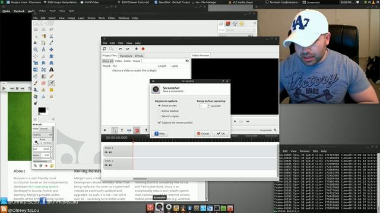The image size is (380, 213).
Task: Click the Help button in Screenshot dialog
Action: click(x=160, y=134)
